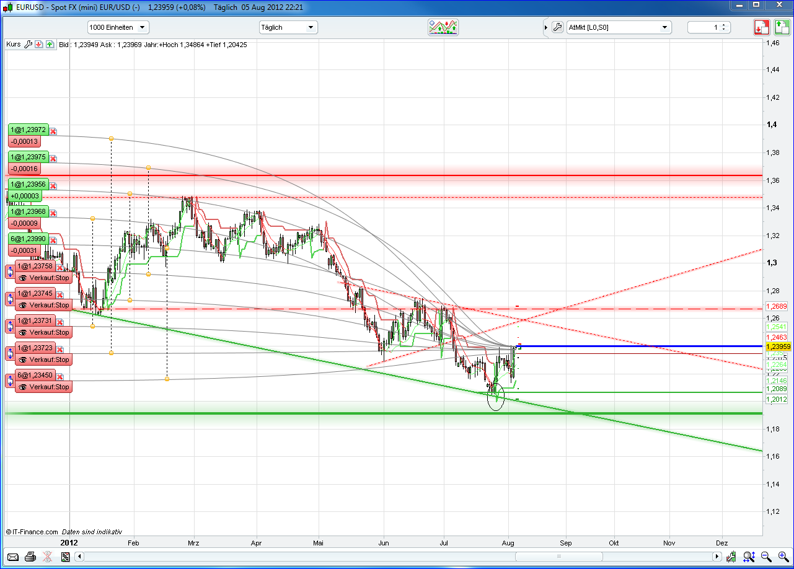This screenshot has height=569, width=794.
Task: Close position 1@1,23972
Action: coord(53,131)
